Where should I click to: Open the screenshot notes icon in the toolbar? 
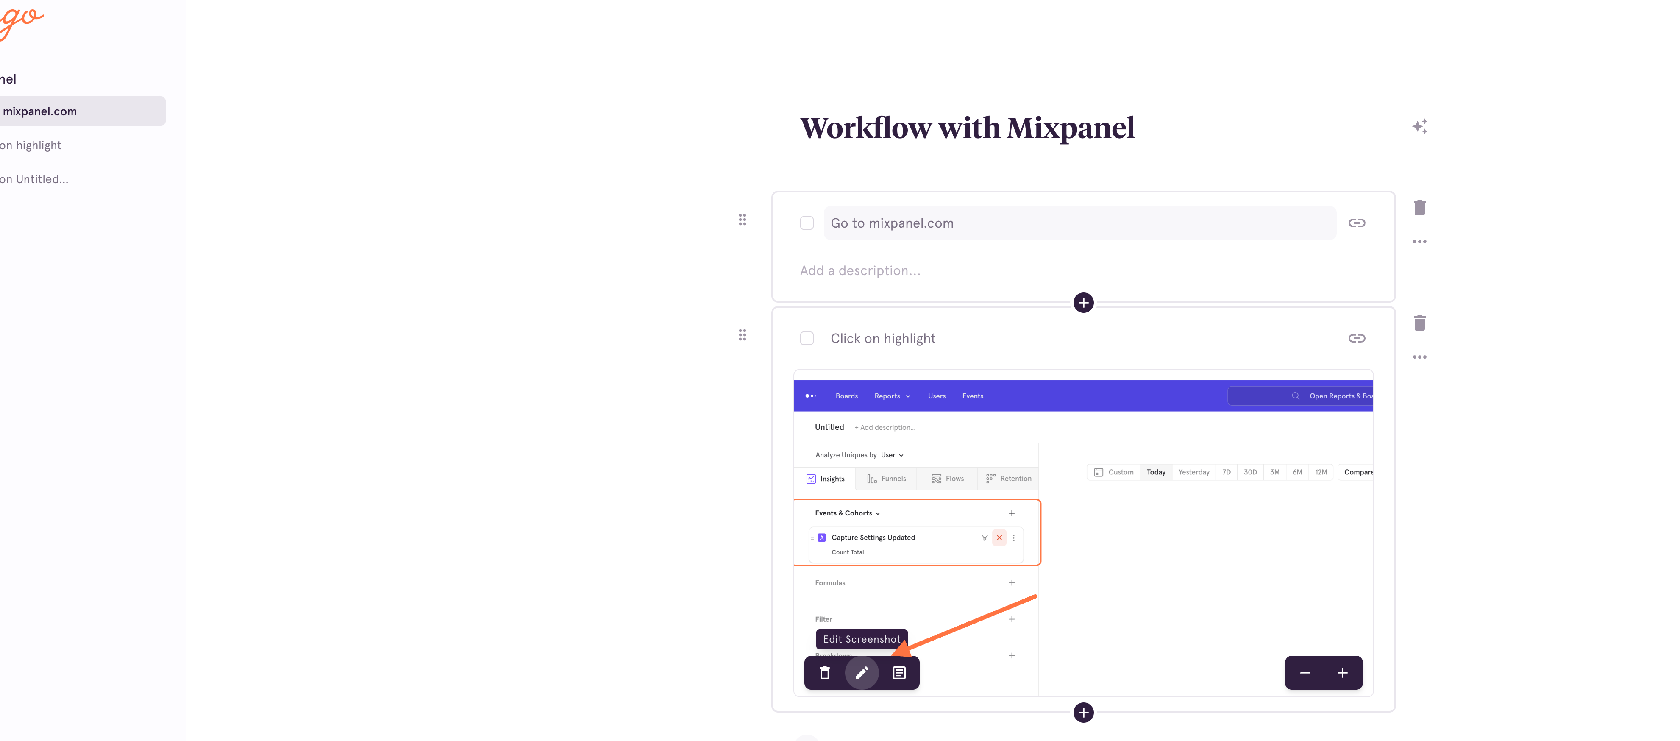898,672
